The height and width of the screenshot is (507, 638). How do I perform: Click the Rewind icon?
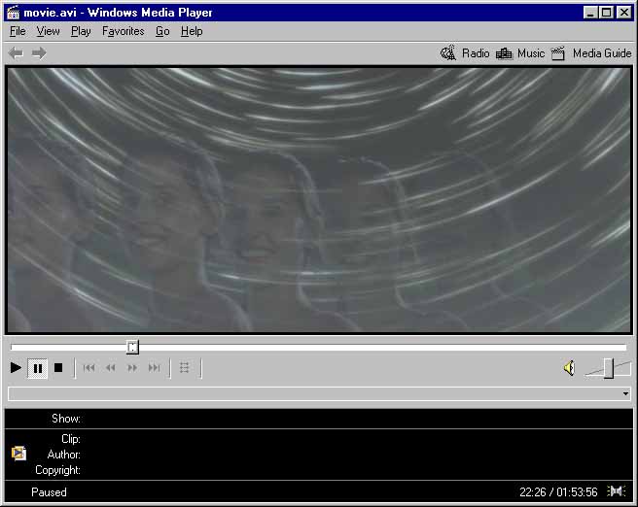click(x=110, y=368)
